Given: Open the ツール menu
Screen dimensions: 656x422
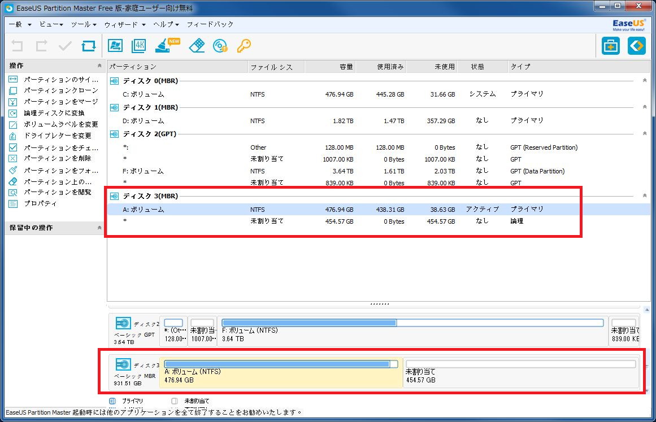Looking at the screenshot, I should coord(84,24).
